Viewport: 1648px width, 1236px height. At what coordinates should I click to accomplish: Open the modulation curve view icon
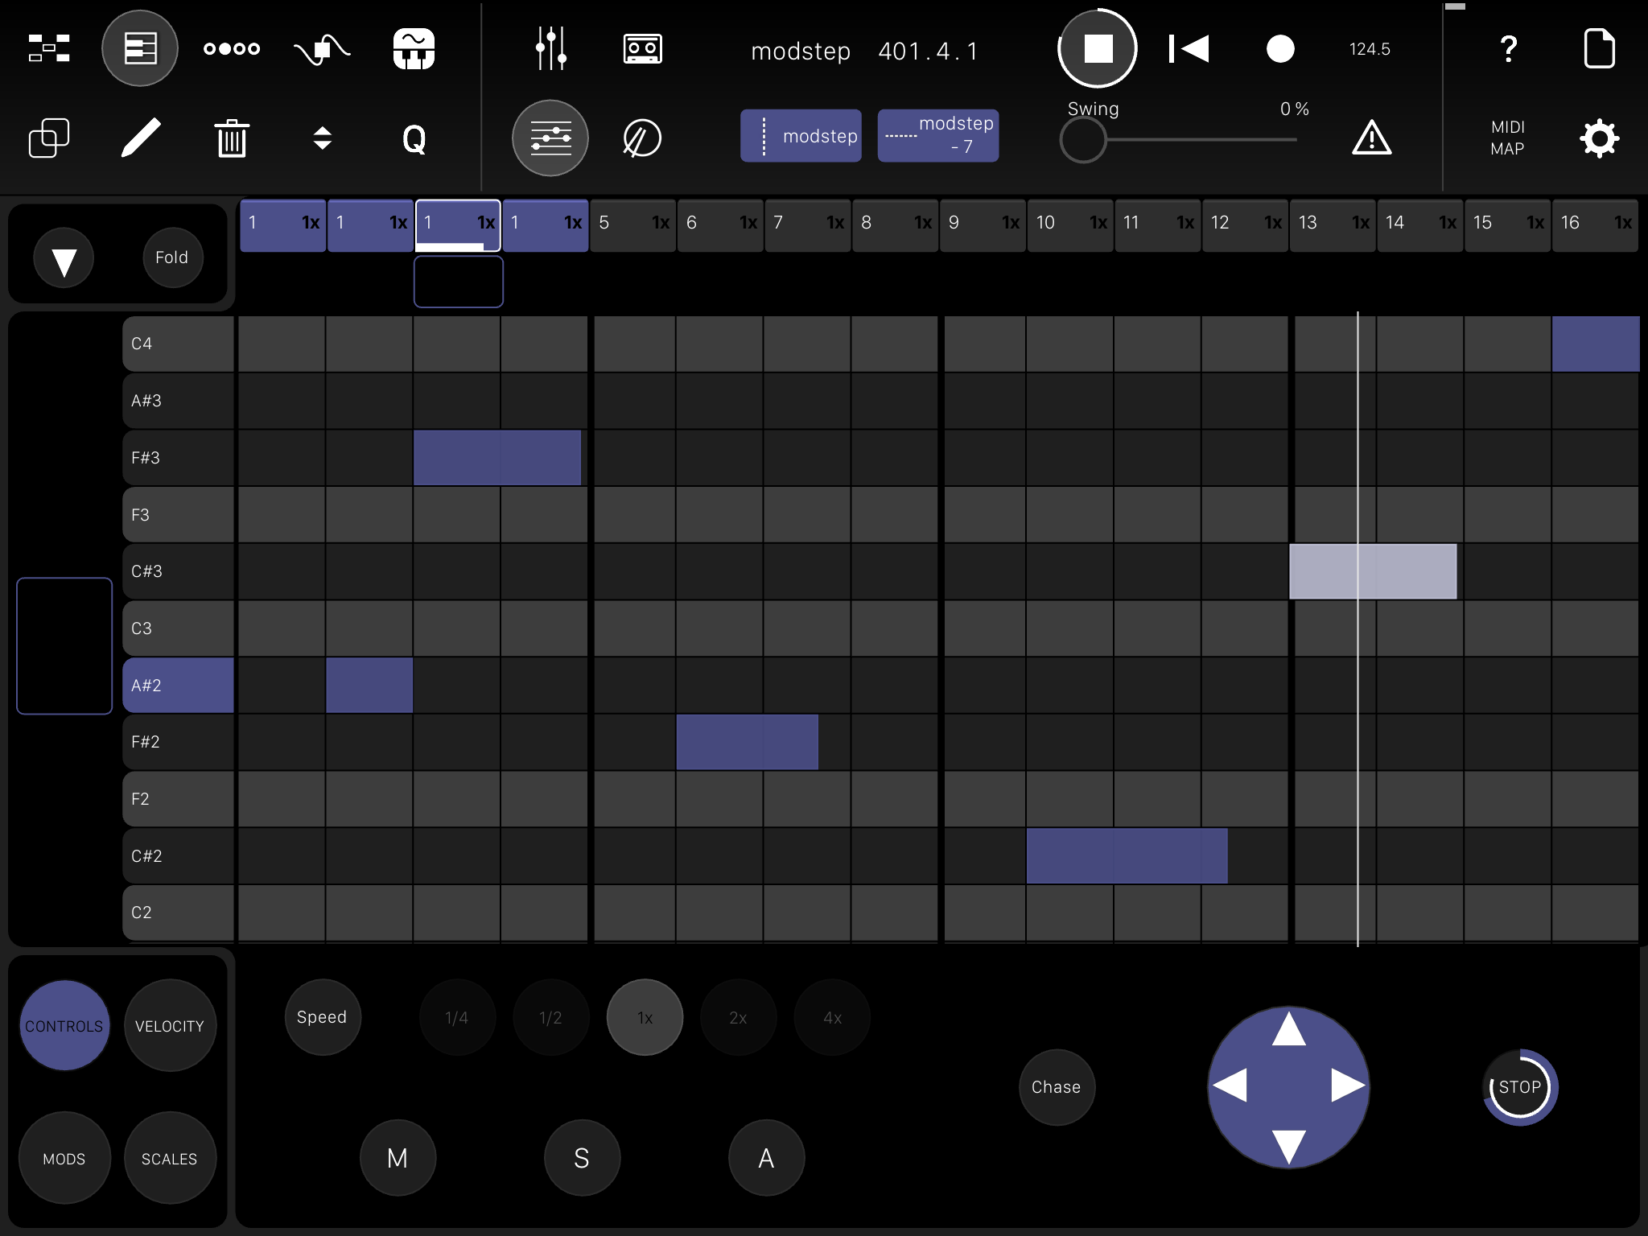click(x=322, y=48)
